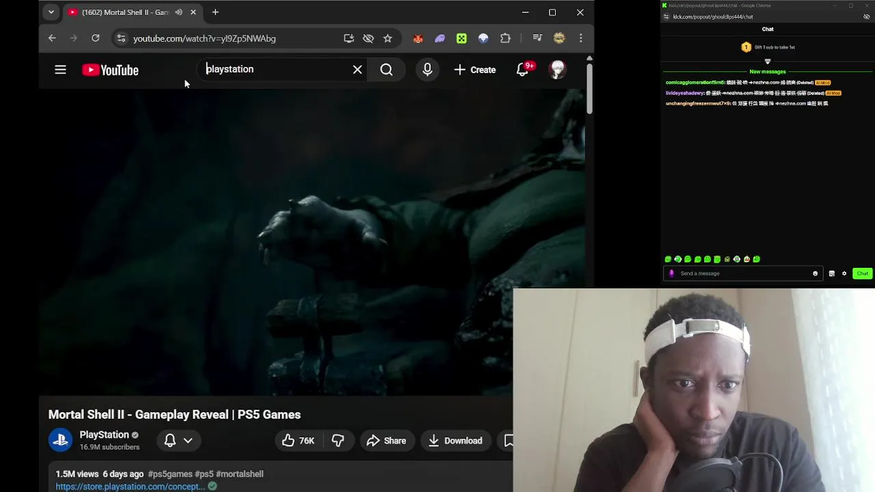Viewport: 875px width, 492px height.
Task: Go forward with the browser forward arrow
Action: (x=74, y=38)
